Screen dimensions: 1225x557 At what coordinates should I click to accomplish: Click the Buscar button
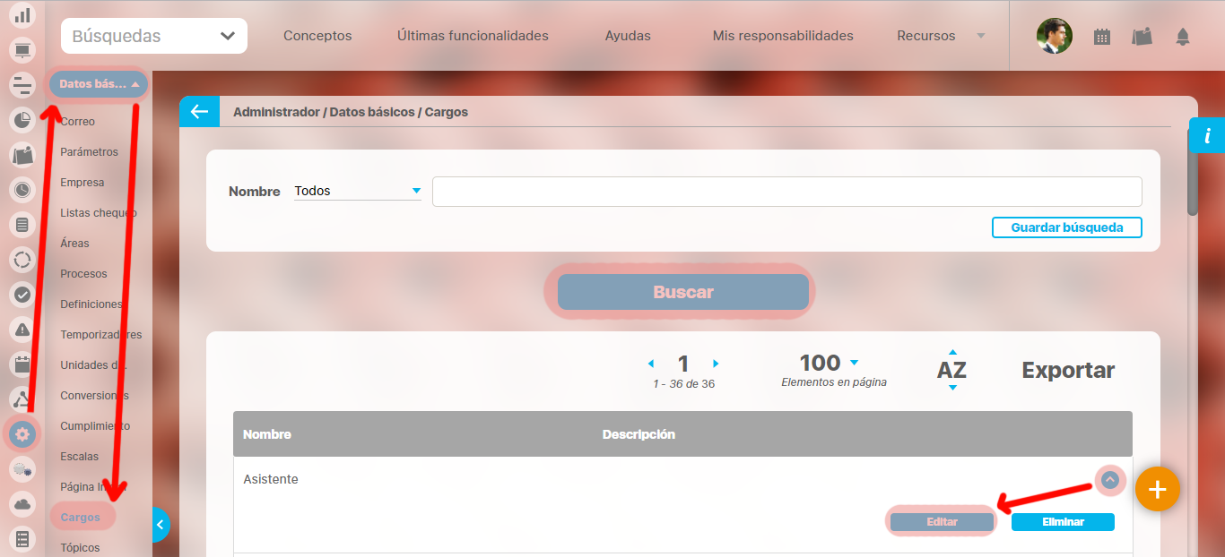682,292
